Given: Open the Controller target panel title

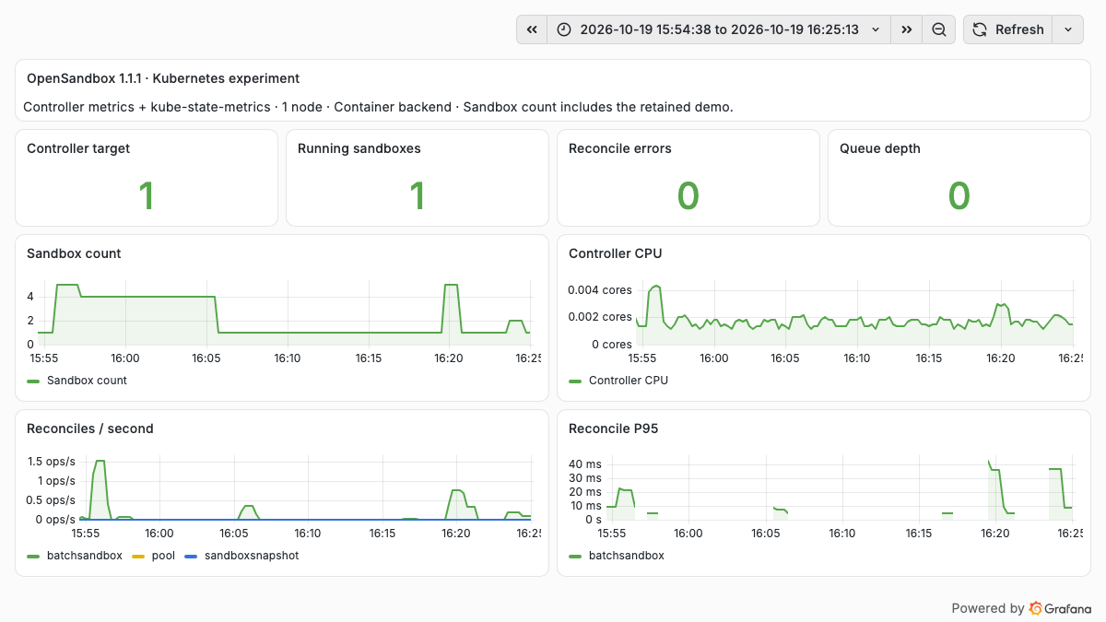Looking at the screenshot, I should [78, 148].
